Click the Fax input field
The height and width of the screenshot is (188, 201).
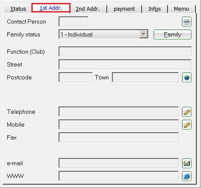[x=119, y=137]
